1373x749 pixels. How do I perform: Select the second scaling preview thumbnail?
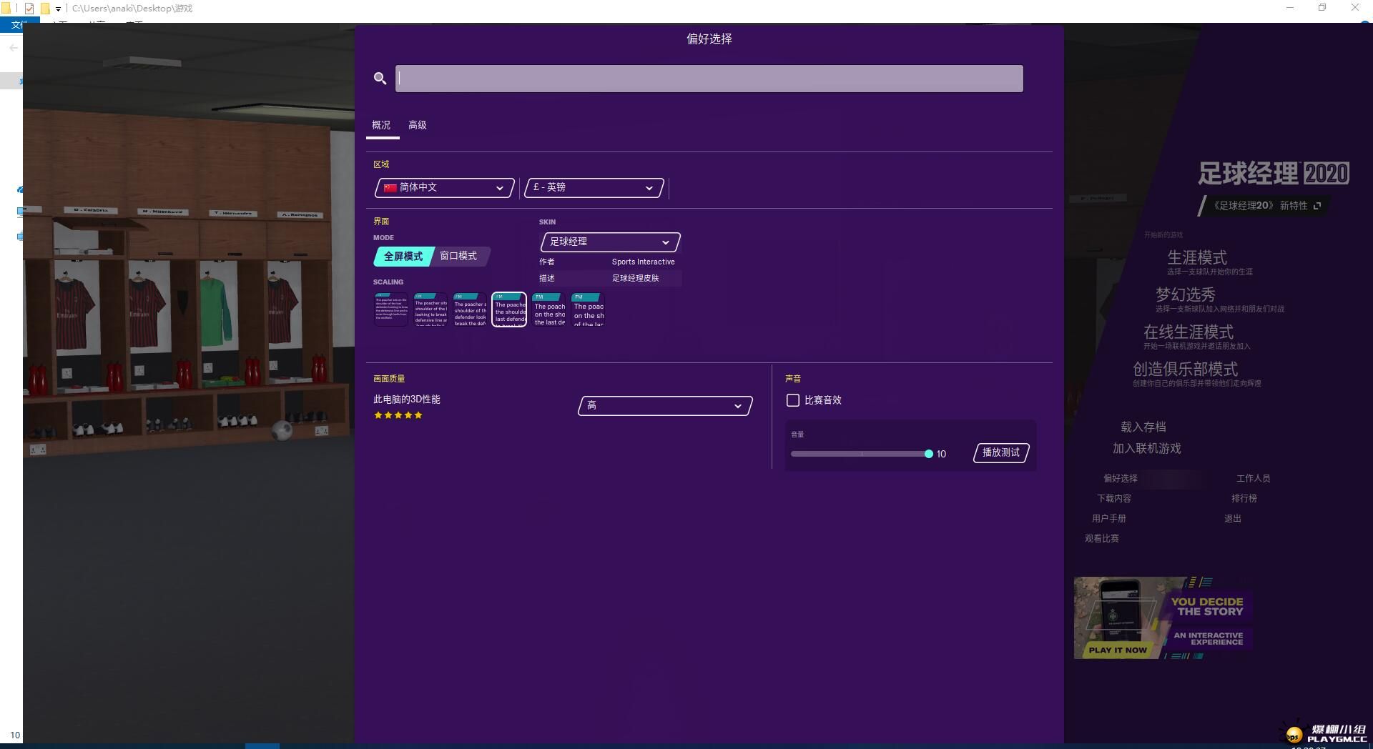430,309
